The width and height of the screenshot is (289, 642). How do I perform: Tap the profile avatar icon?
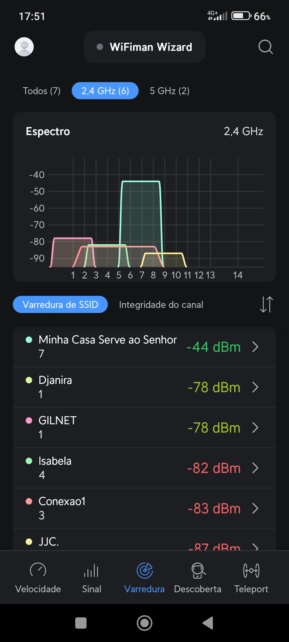coord(24,47)
